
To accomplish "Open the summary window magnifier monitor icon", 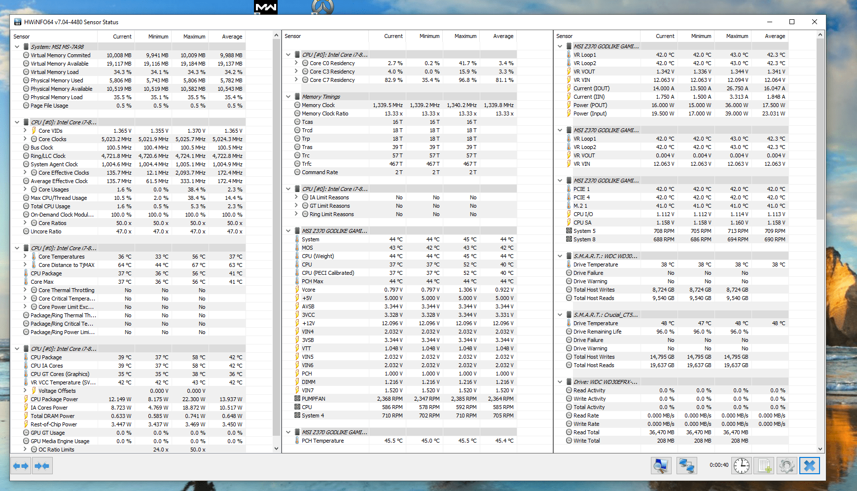I will pos(661,466).
